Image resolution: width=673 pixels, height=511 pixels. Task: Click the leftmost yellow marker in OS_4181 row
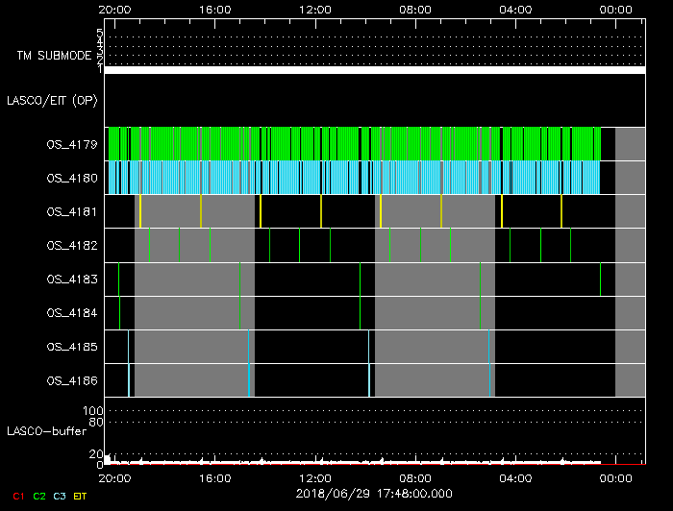pos(140,211)
